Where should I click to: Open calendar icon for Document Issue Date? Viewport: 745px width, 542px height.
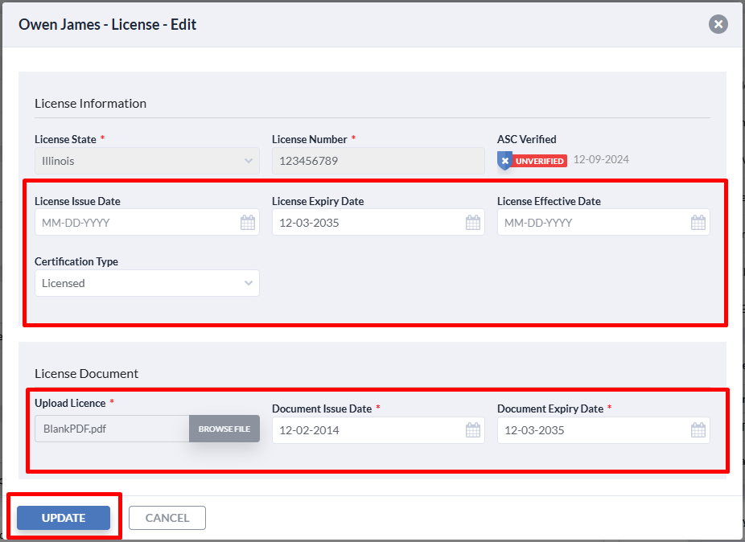click(x=473, y=430)
